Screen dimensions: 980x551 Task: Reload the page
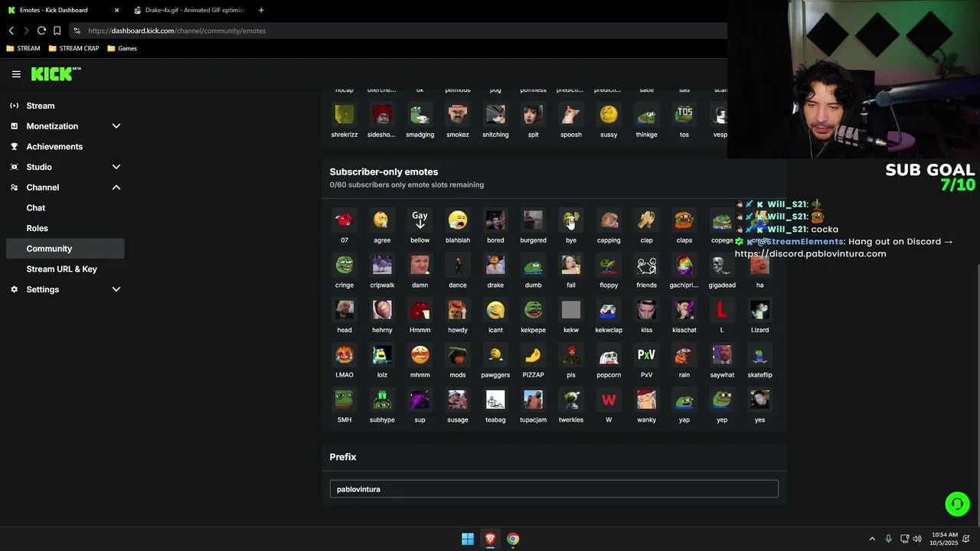pos(41,31)
